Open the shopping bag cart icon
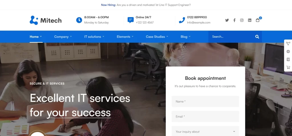 coord(257,20)
